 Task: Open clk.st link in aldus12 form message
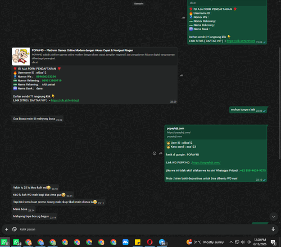pyautogui.click(x=65, y=100)
